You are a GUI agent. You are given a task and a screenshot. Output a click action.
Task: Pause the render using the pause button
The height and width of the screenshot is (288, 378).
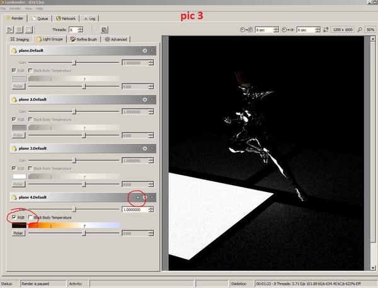[20, 30]
